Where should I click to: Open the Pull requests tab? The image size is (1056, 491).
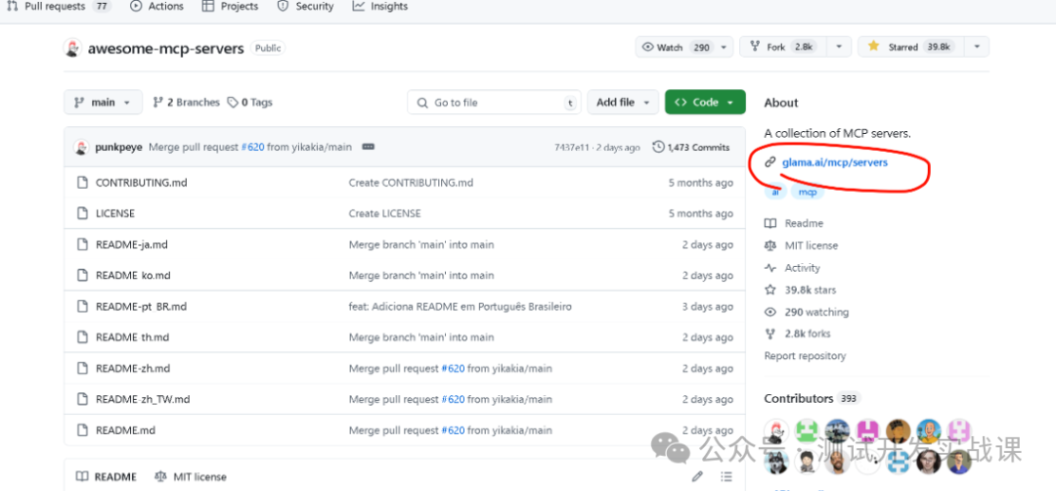(58, 7)
